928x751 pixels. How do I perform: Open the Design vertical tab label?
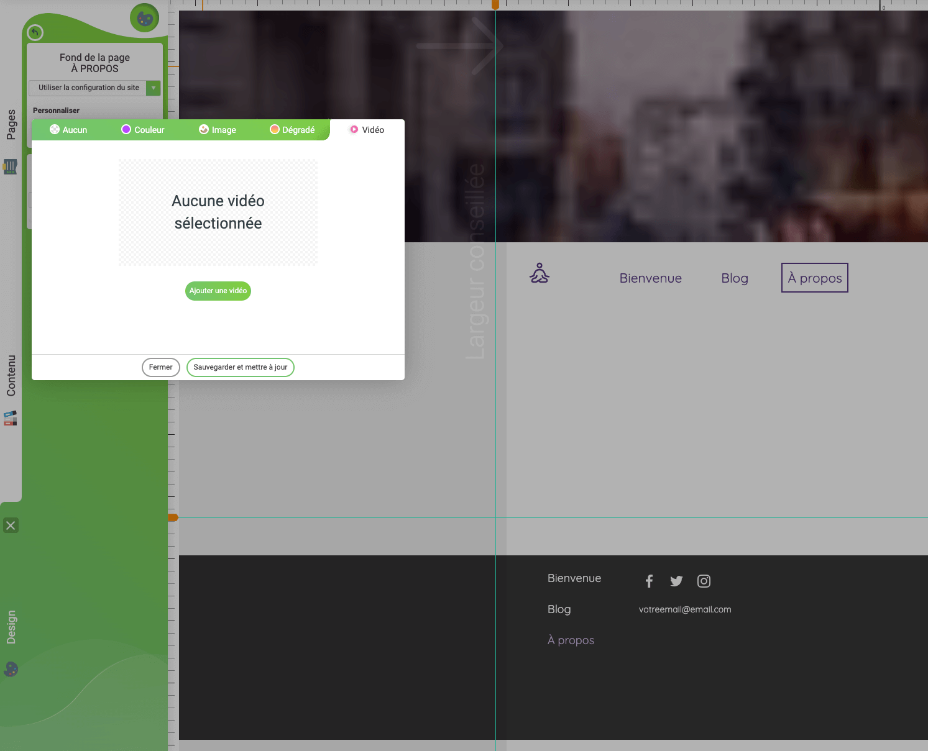11,627
